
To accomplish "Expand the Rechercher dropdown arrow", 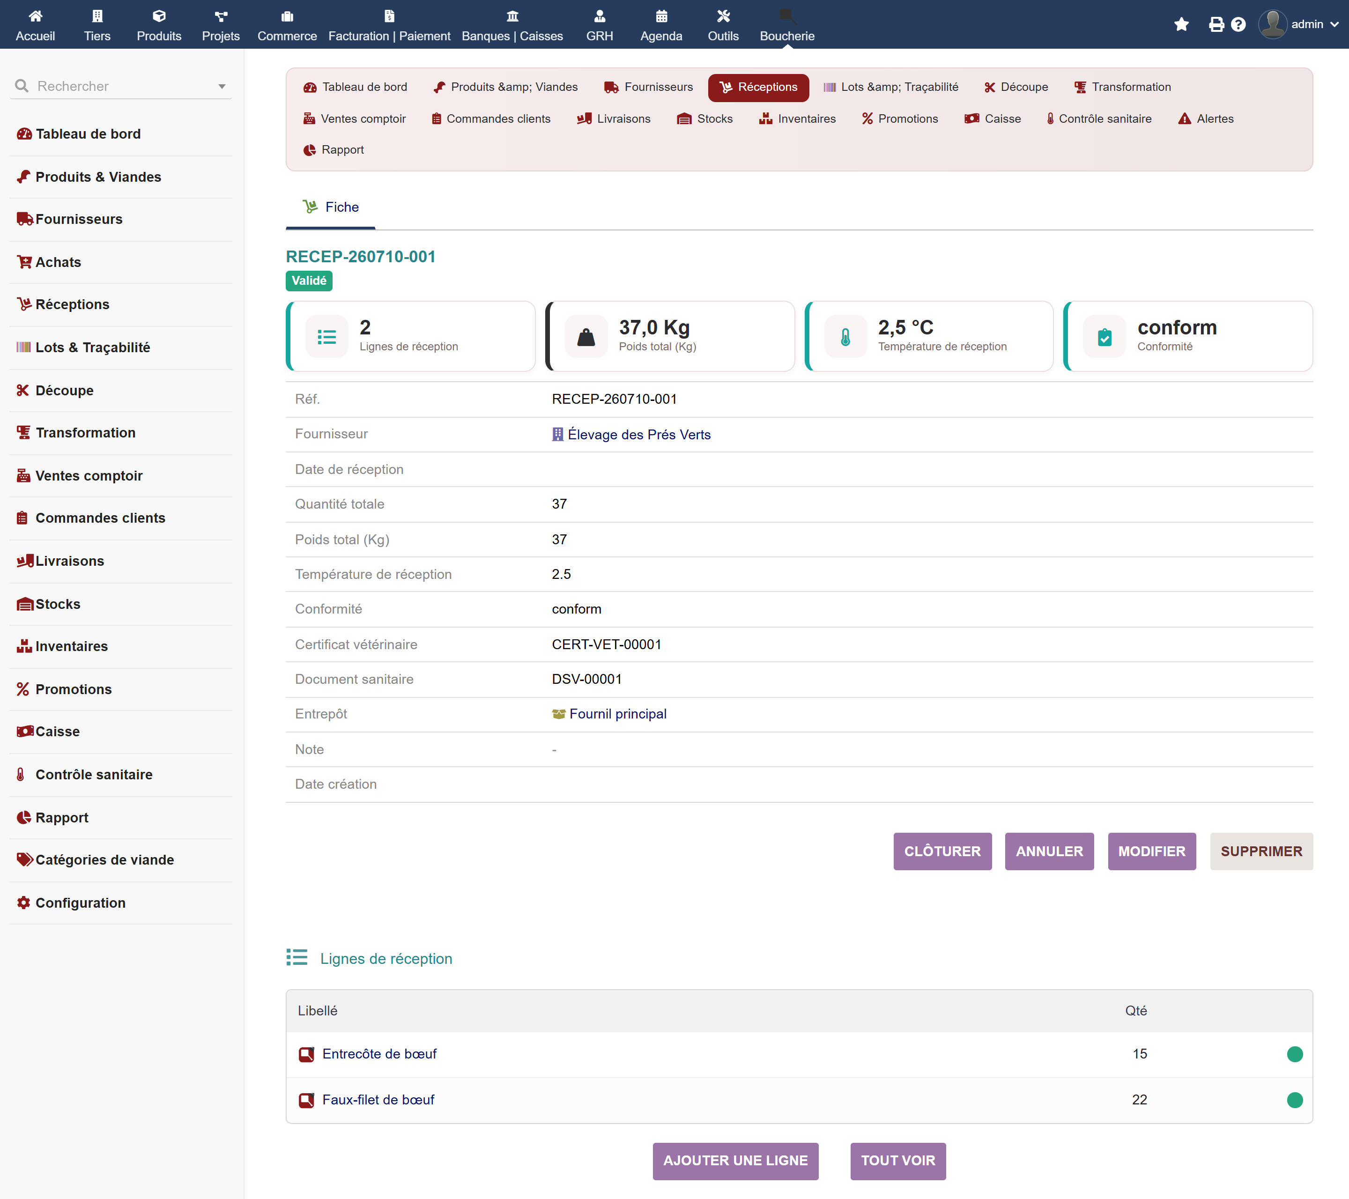I will pos(222,87).
